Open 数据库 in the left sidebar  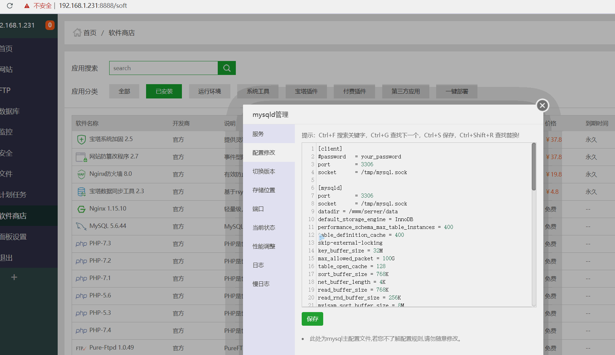pyautogui.click(x=29, y=111)
